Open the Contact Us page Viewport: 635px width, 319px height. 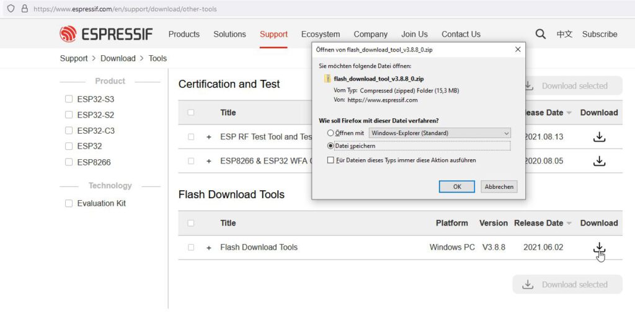pyautogui.click(x=461, y=34)
